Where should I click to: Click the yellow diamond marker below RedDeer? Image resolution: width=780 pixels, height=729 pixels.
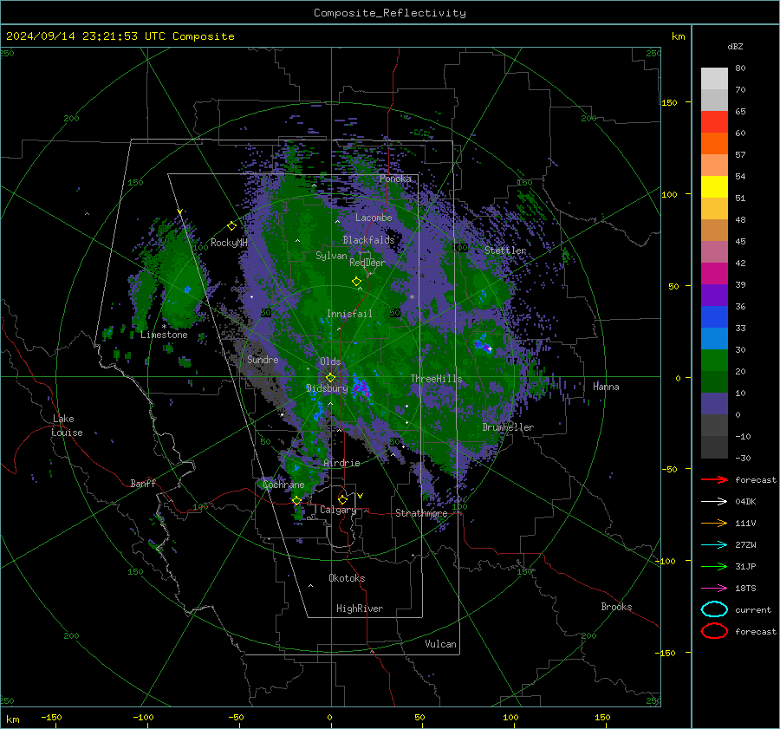tap(357, 282)
